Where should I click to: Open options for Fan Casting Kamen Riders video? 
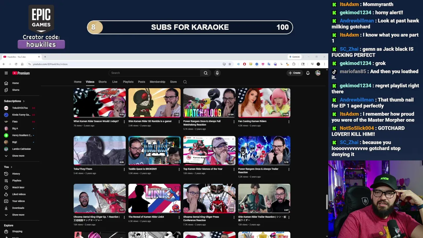click(289, 122)
